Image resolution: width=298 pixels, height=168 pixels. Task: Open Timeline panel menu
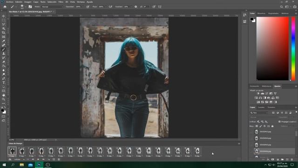coord(239,144)
